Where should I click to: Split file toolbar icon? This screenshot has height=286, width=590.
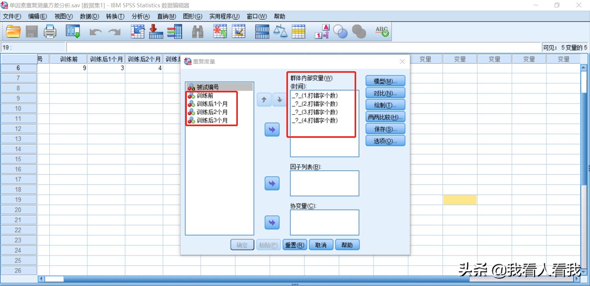point(262,32)
